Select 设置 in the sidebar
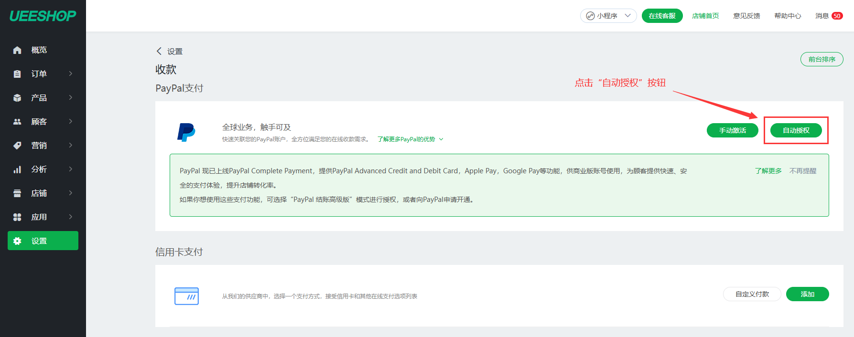Image resolution: width=854 pixels, height=337 pixels. click(x=43, y=241)
